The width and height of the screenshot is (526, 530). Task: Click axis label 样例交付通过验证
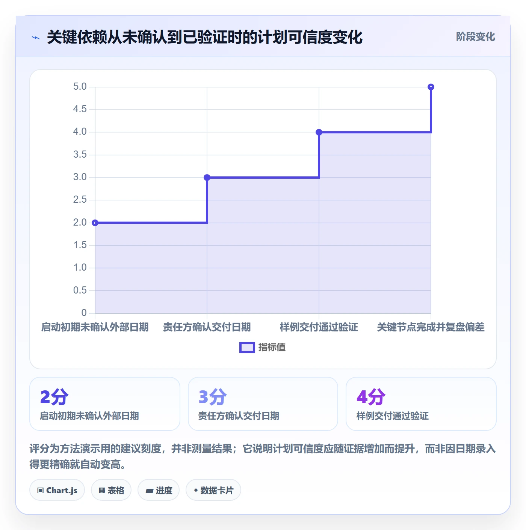pyautogui.click(x=319, y=327)
